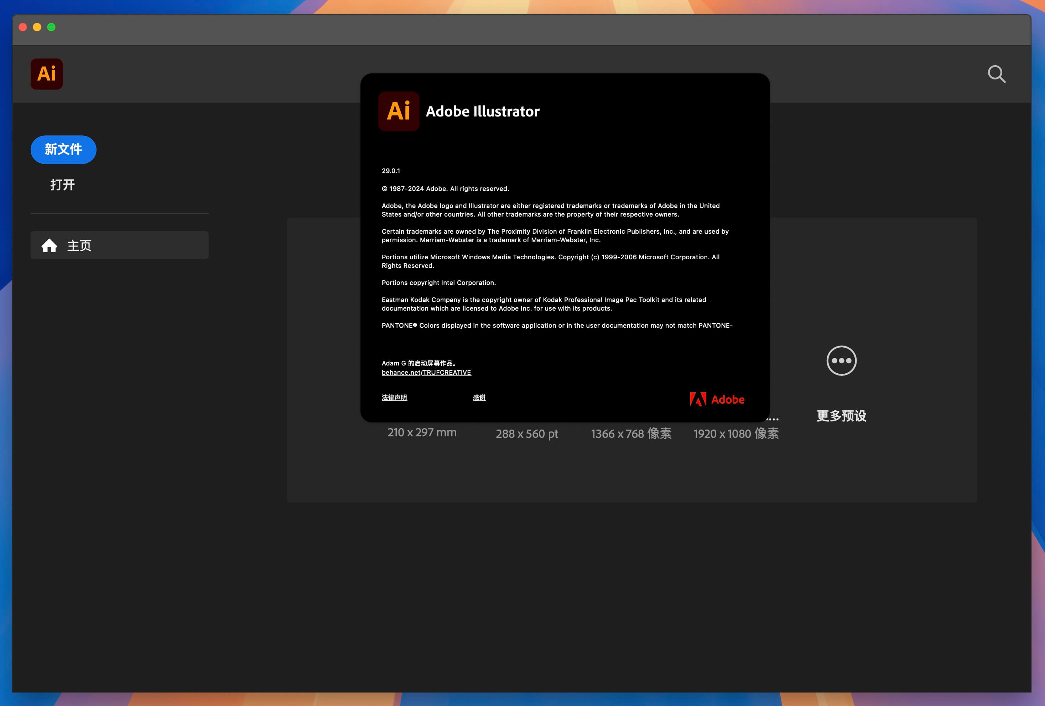Click the home icon beside 主页
Screen dimensions: 1045x706
50,245
